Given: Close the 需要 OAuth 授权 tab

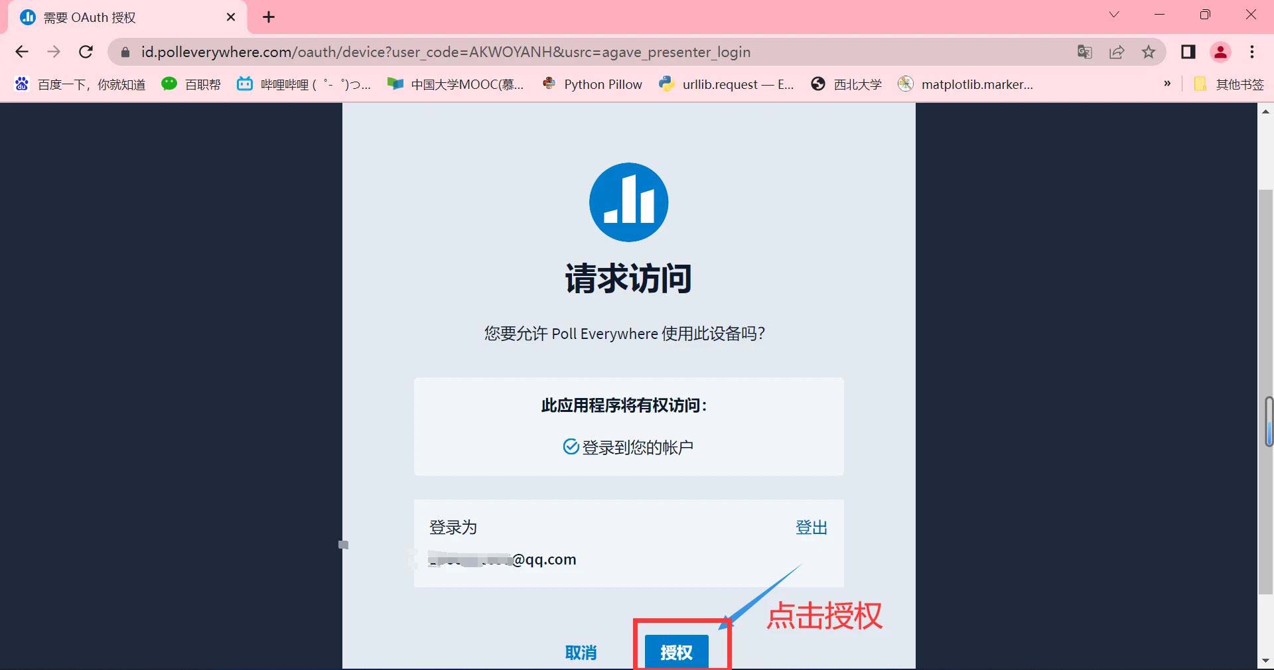Looking at the screenshot, I should click(x=231, y=17).
